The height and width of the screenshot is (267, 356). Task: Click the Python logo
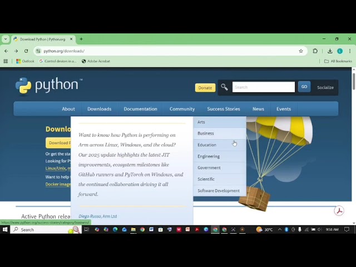pyautogui.click(x=49, y=85)
